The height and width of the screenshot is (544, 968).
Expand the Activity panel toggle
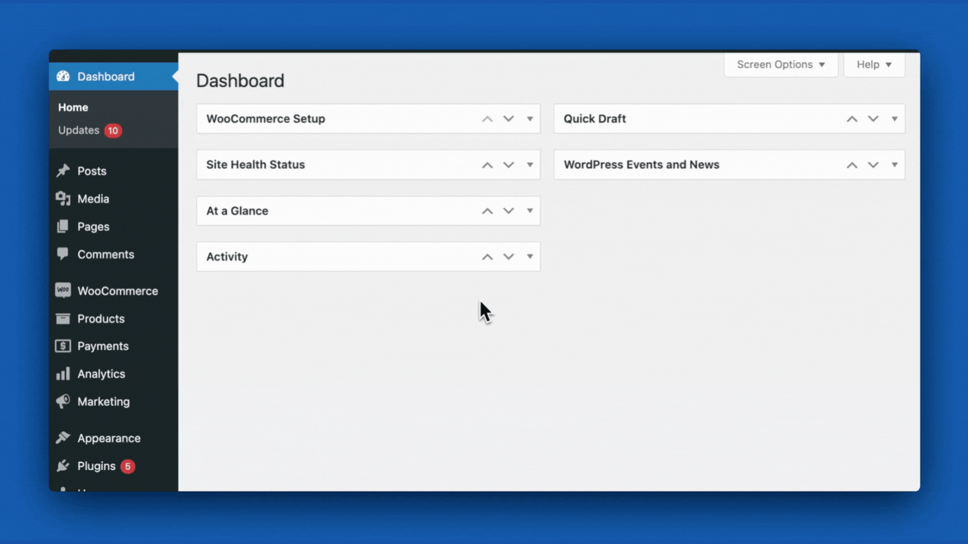click(x=530, y=256)
